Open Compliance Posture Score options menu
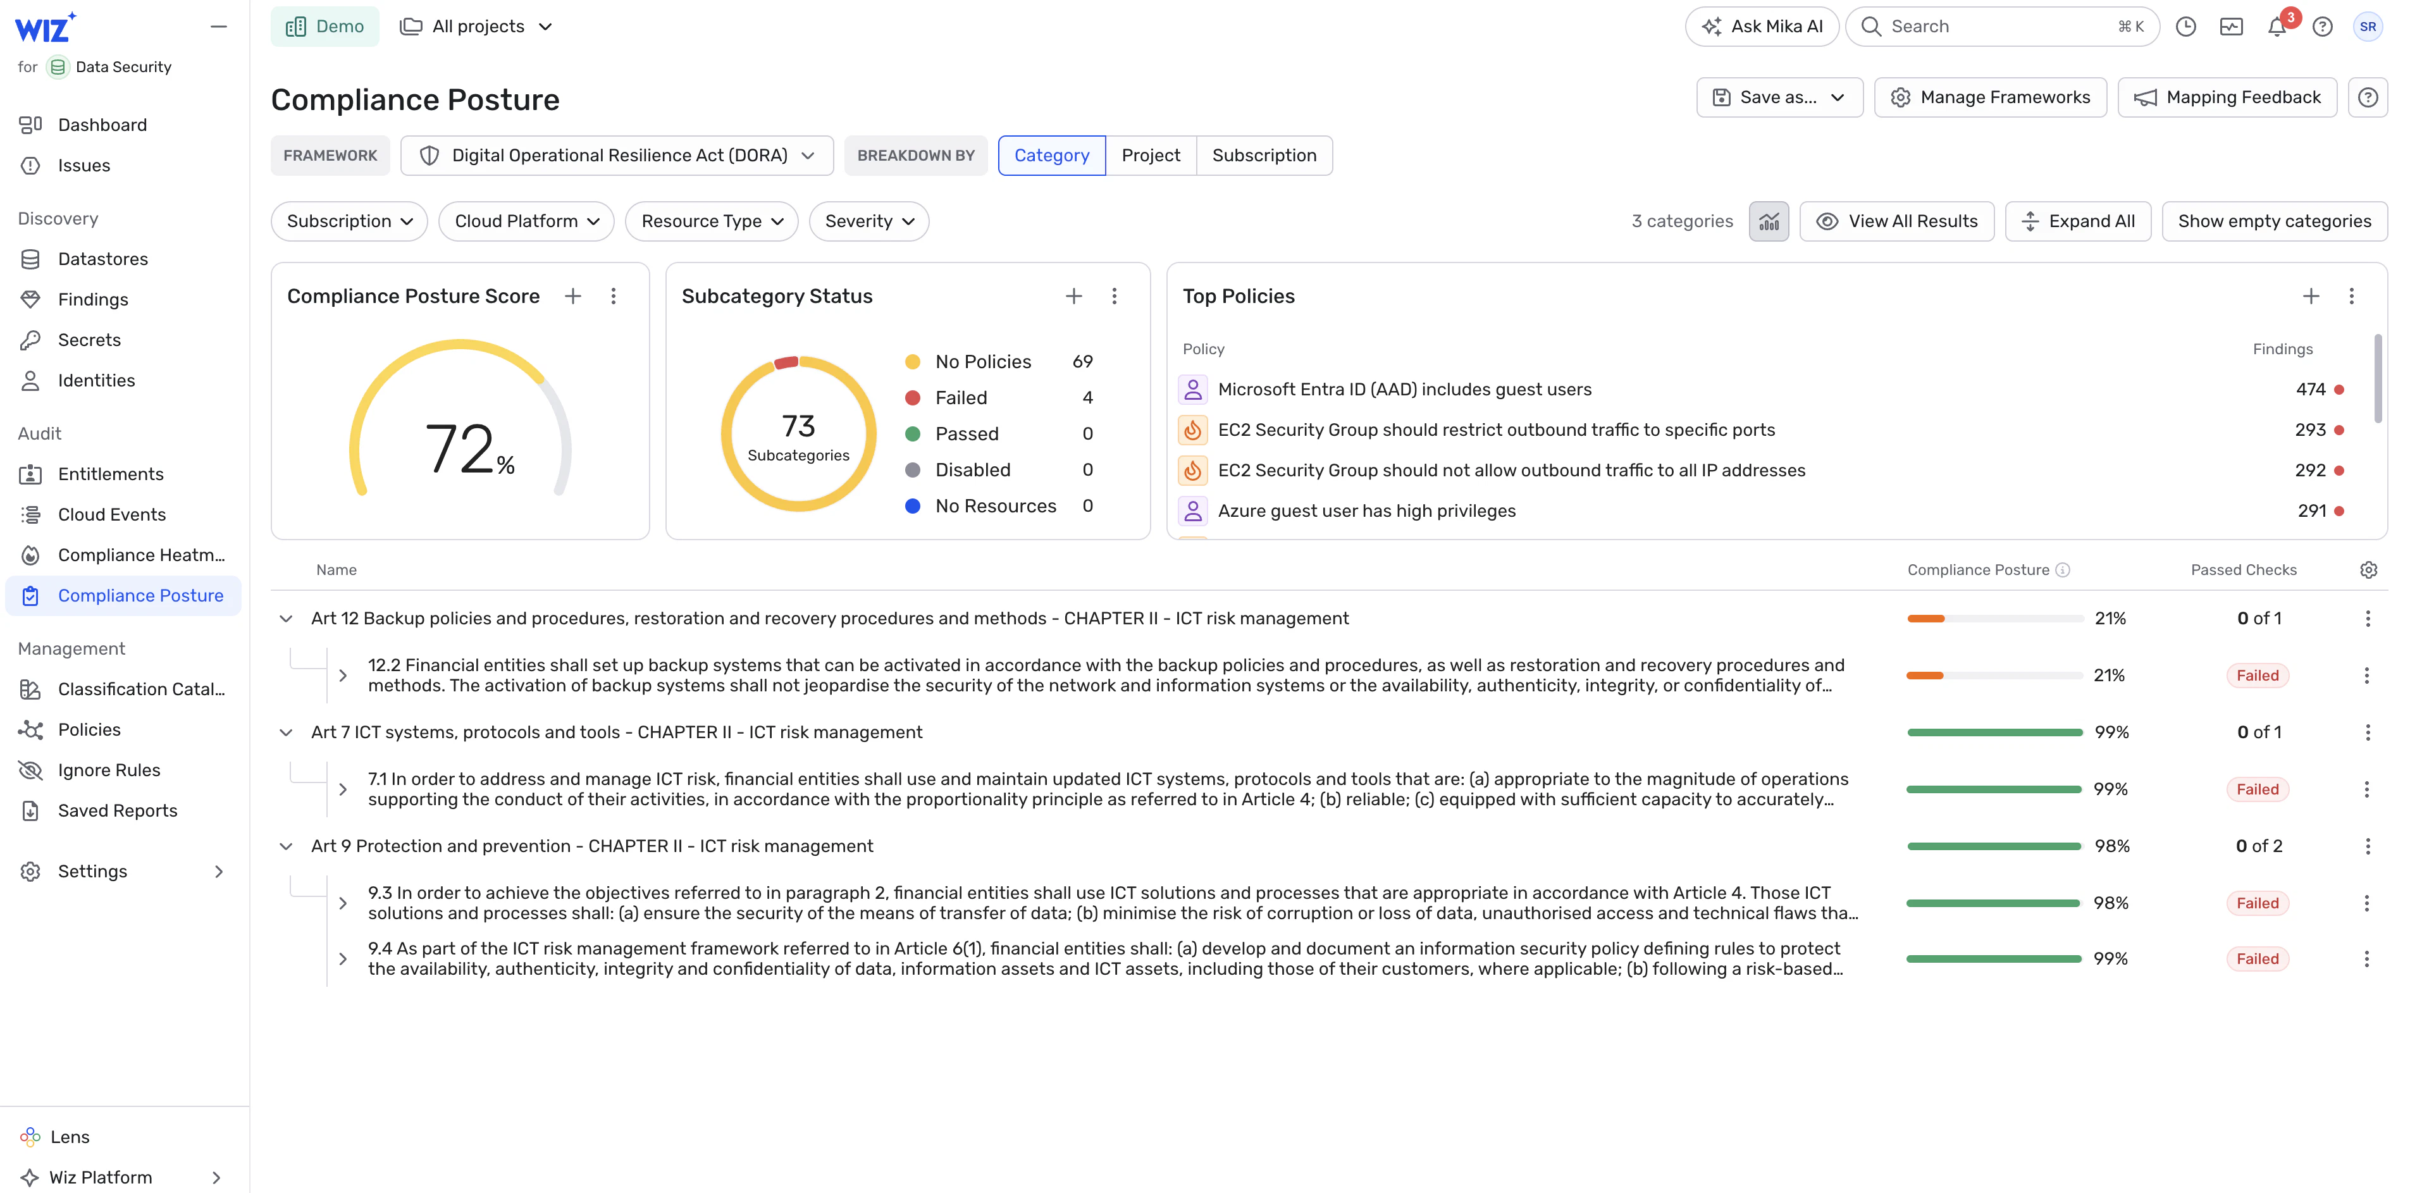The image size is (2410, 1193). [x=614, y=295]
